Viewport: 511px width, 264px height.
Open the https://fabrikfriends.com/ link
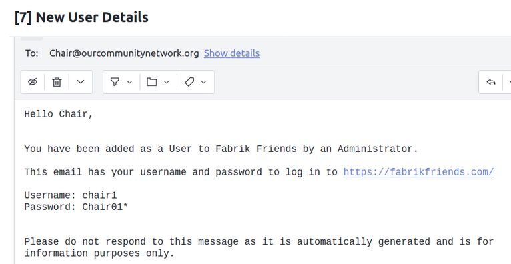418,172
